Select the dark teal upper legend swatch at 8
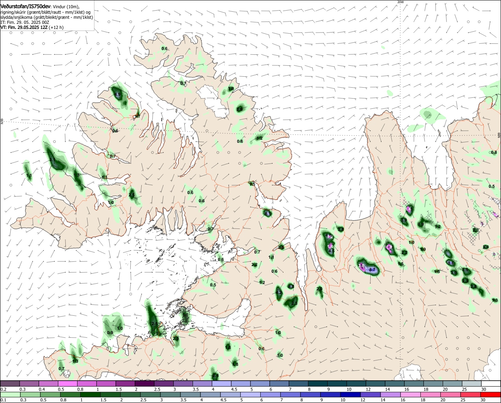The width and height of the screenshot is (501, 403). (x=318, y=384)
